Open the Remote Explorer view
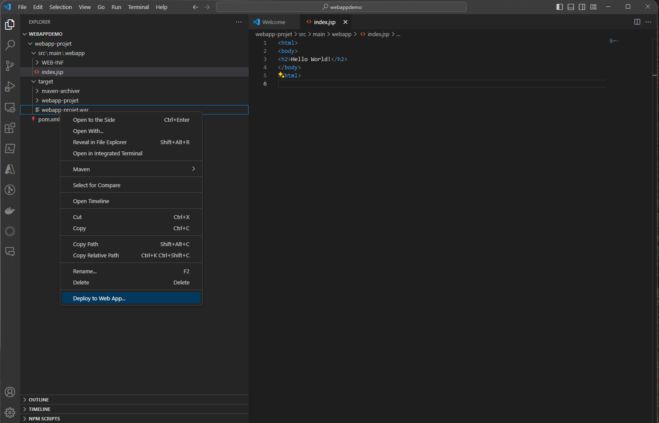659x423 pixels. coord(10,107)
